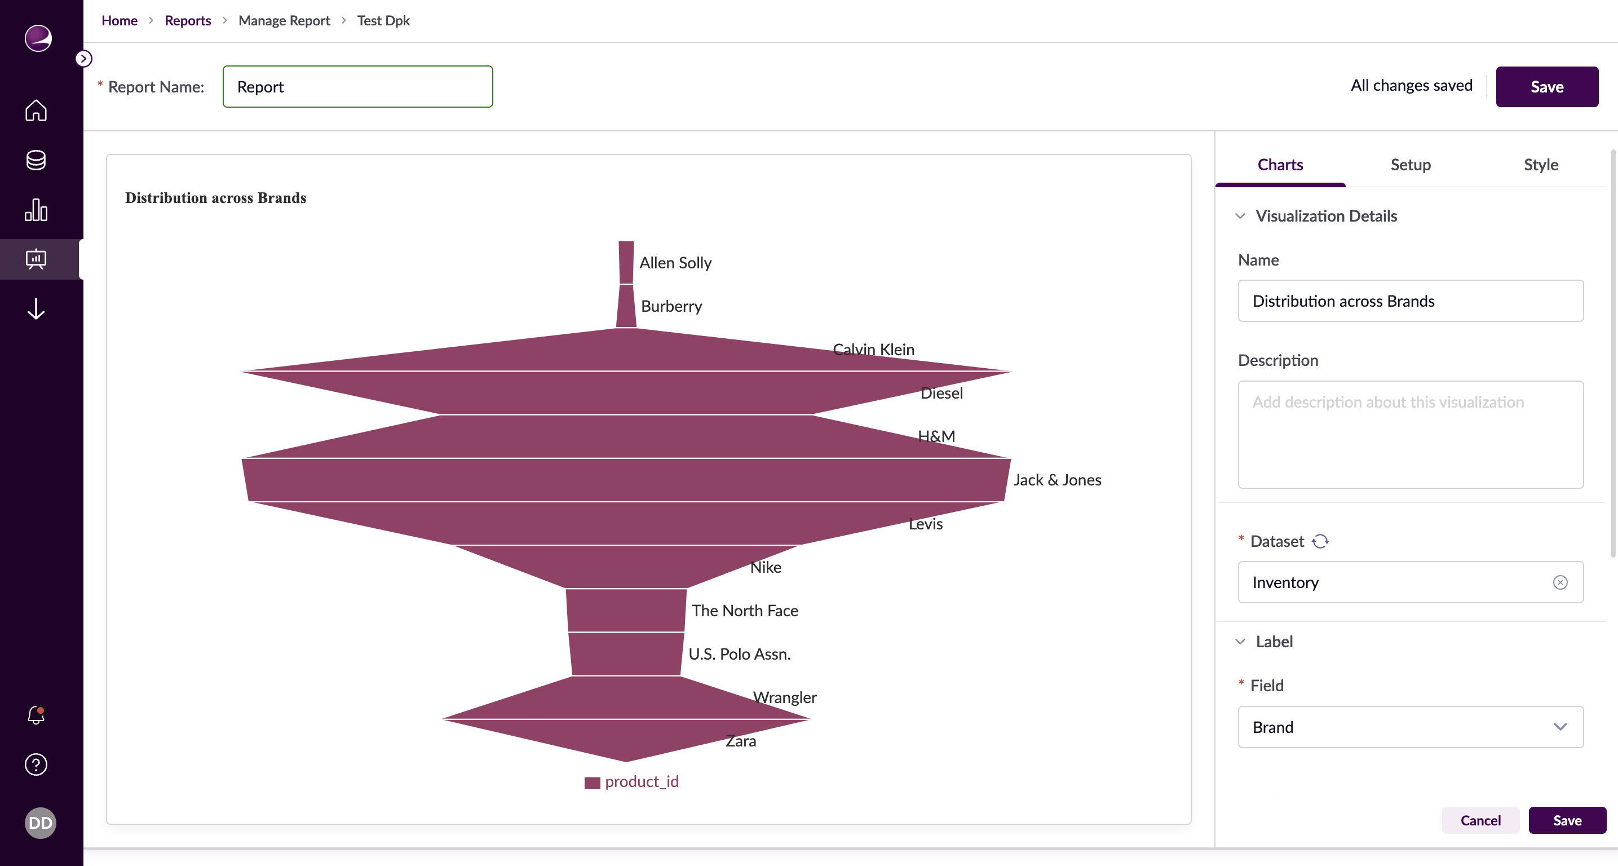1618x866 pixels.
Task: Open the Datasets database icon
Action: [36, 160]
